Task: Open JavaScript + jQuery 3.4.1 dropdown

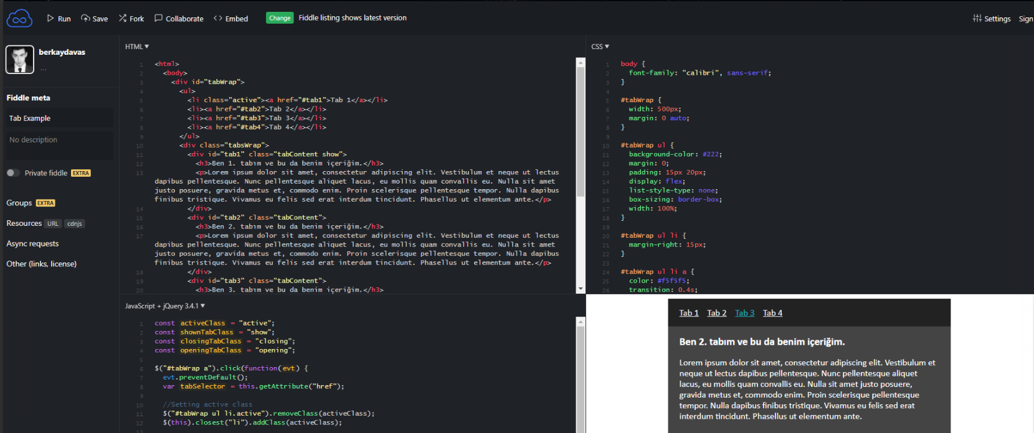Action: point(165,306)
